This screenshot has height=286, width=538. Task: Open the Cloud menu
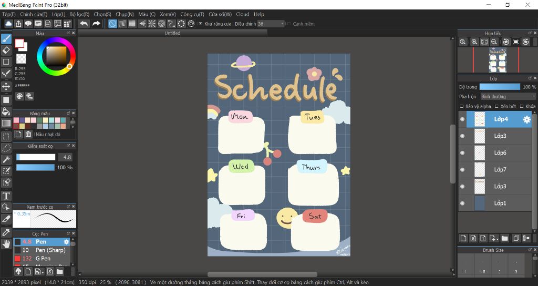pyautogui.click(x=243, y=14)
